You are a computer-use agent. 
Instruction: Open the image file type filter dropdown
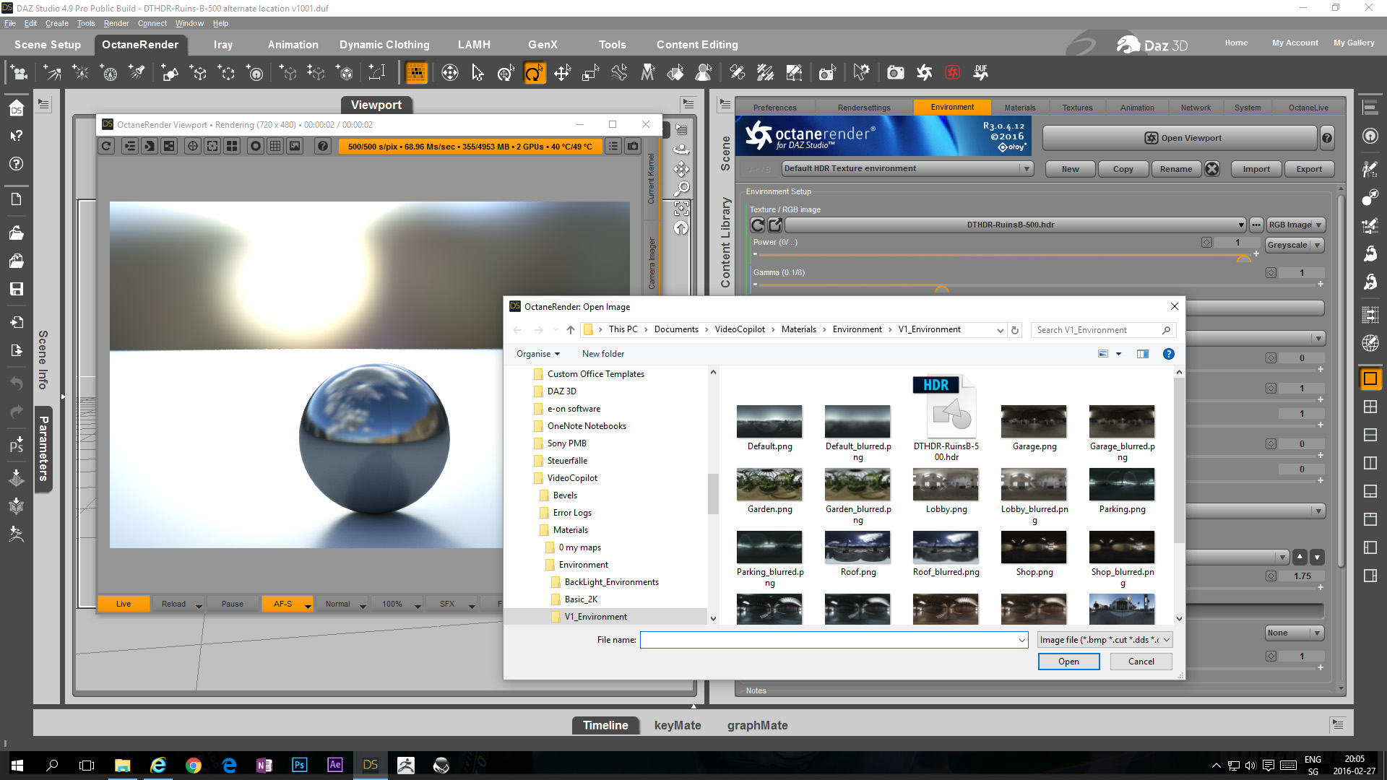pos(1104,640)
